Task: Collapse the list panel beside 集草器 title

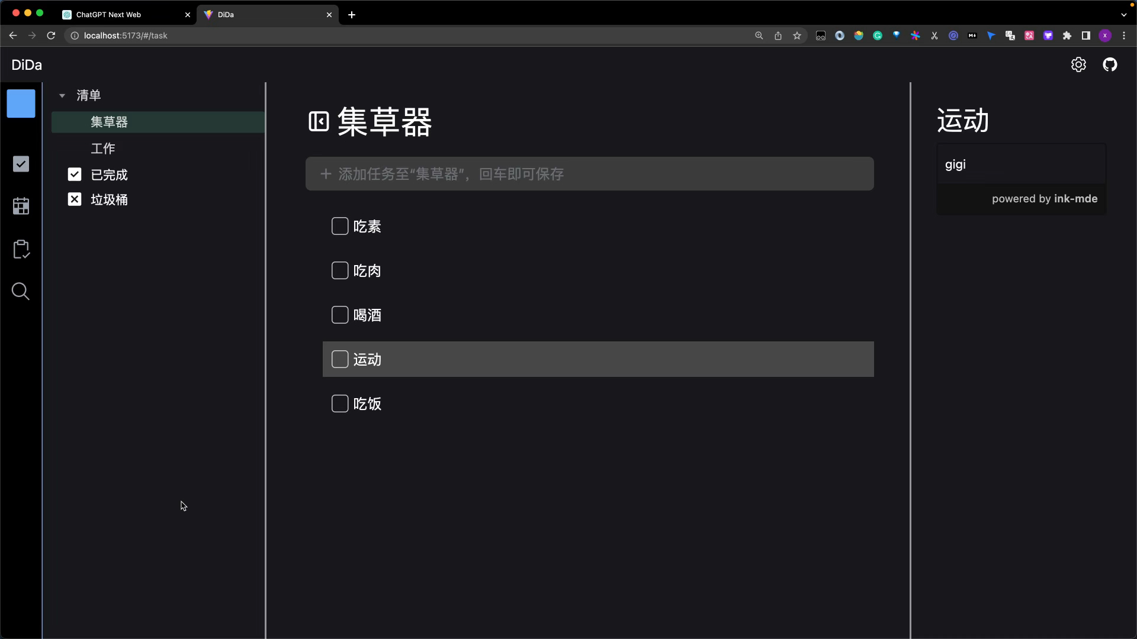Action: click(319, 122)
